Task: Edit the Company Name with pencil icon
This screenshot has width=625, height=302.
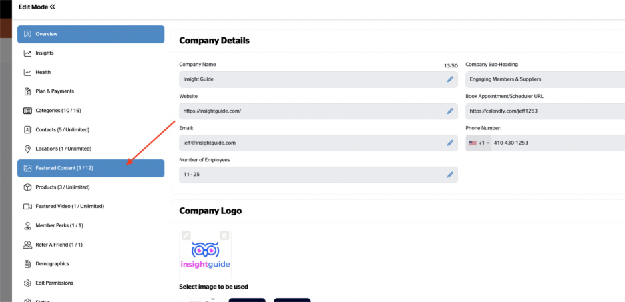Action: coord(450,79)
